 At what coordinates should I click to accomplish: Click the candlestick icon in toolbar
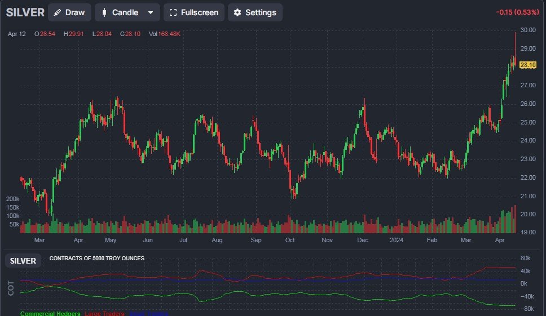tap(104, 12)
